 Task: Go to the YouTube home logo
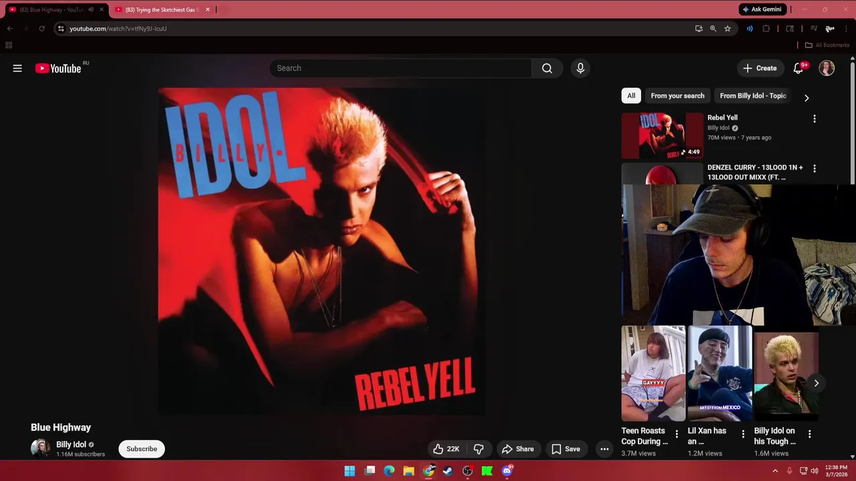(x=58, y=68)
